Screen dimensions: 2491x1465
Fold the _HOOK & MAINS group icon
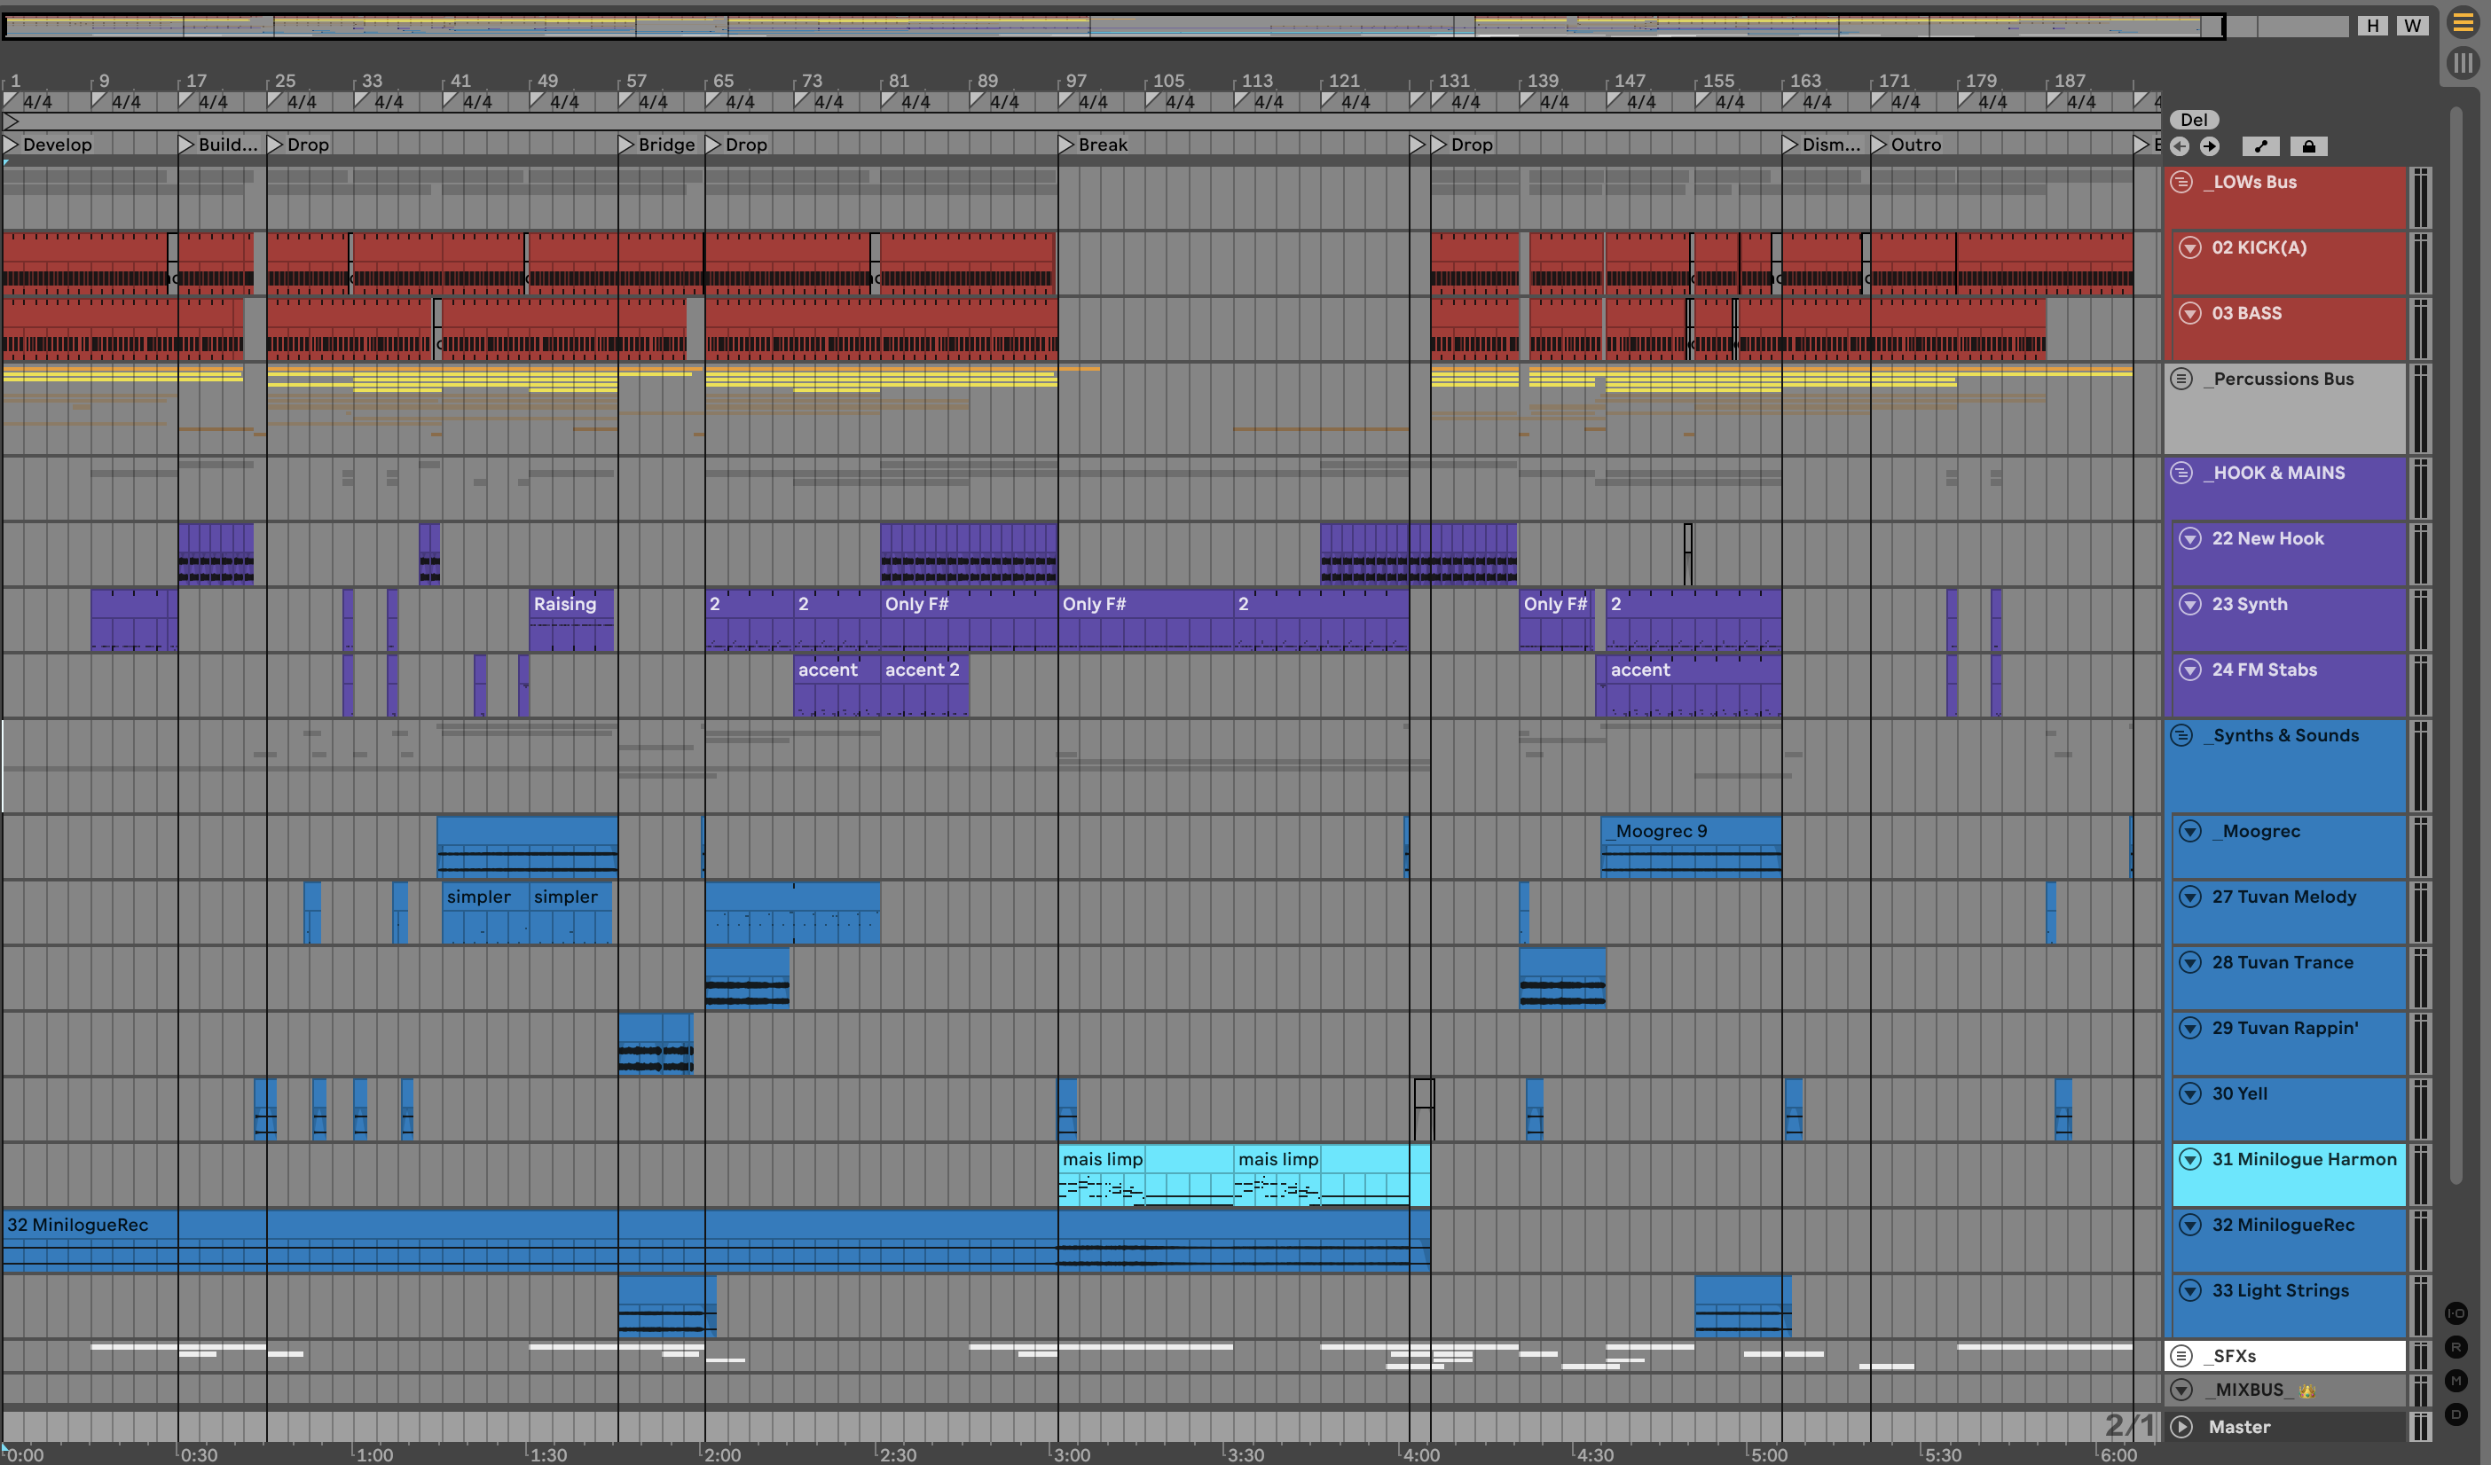click(x=2181, y=472)
